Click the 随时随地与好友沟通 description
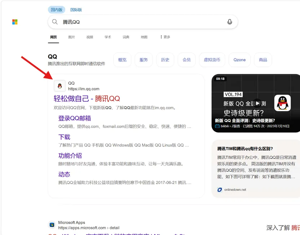This screenshot has height=235, width=300. pos(121,164)
